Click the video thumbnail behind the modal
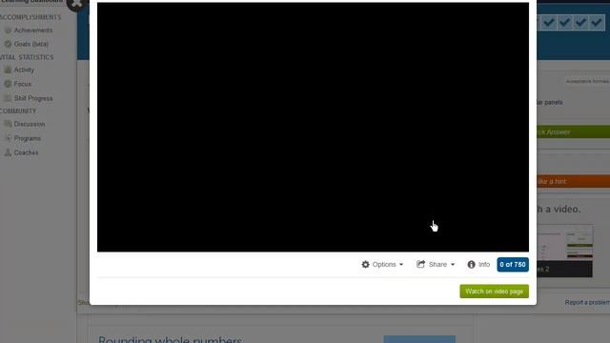This screenshot has width=610, height=343. tap(564, 251)
